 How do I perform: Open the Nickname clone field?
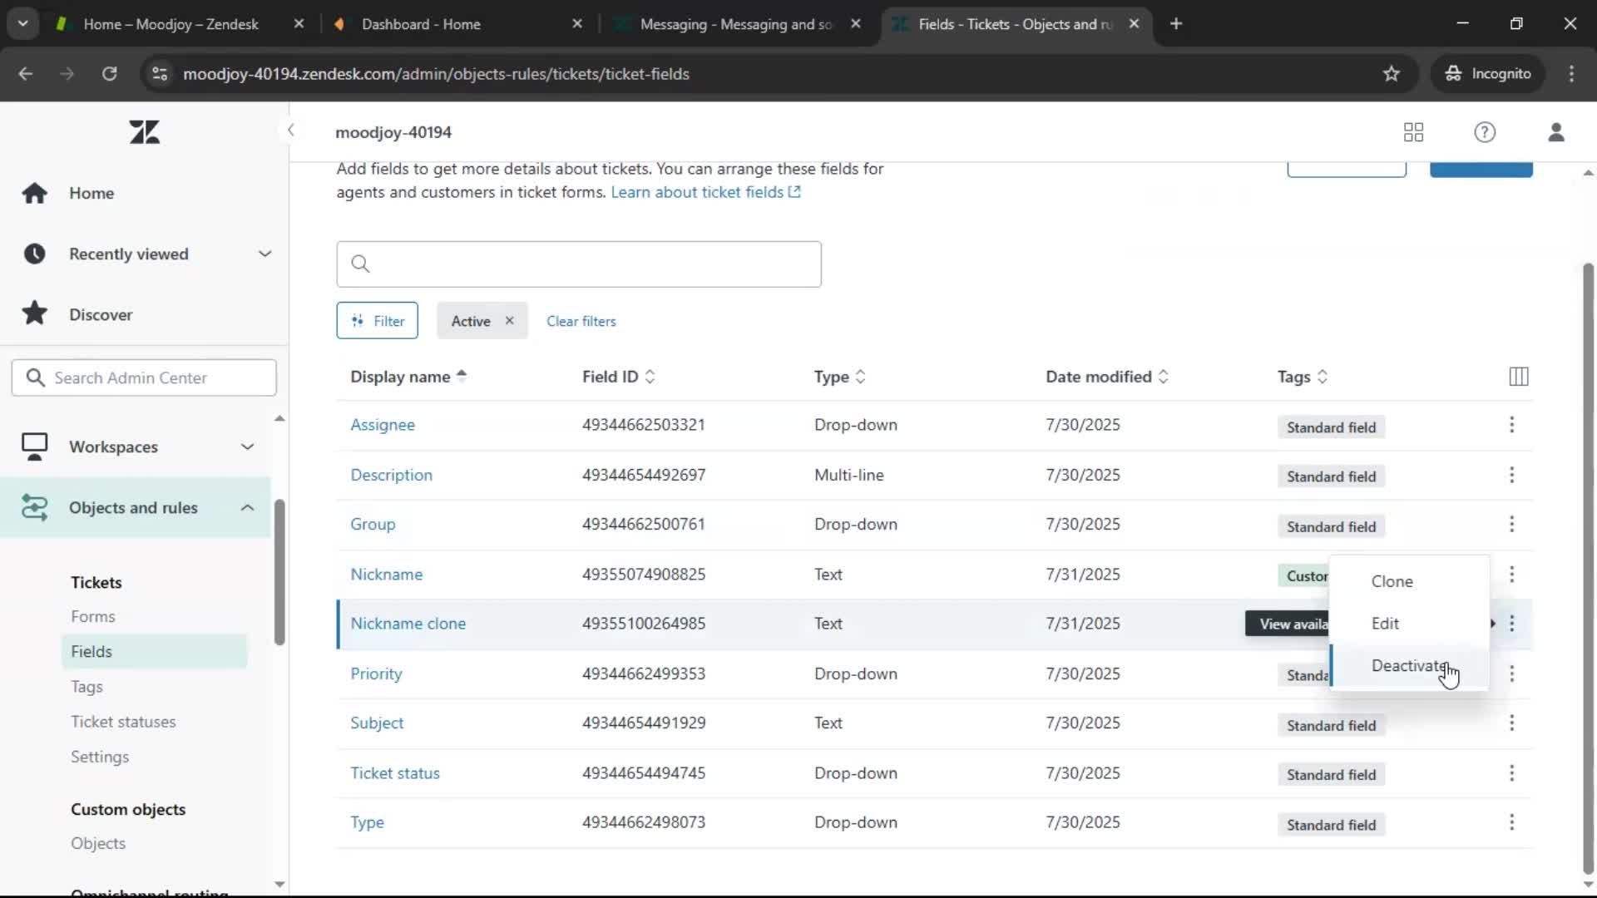coord(408,624)
